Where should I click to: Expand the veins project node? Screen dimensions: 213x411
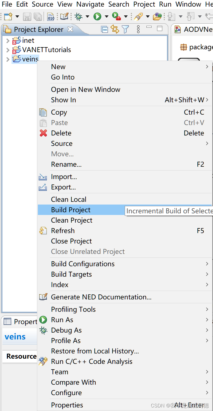[x=8, y=59]
